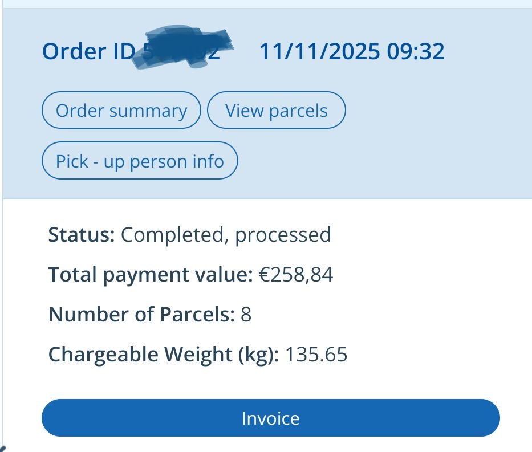Open Pick - up person info

(140, 161)
